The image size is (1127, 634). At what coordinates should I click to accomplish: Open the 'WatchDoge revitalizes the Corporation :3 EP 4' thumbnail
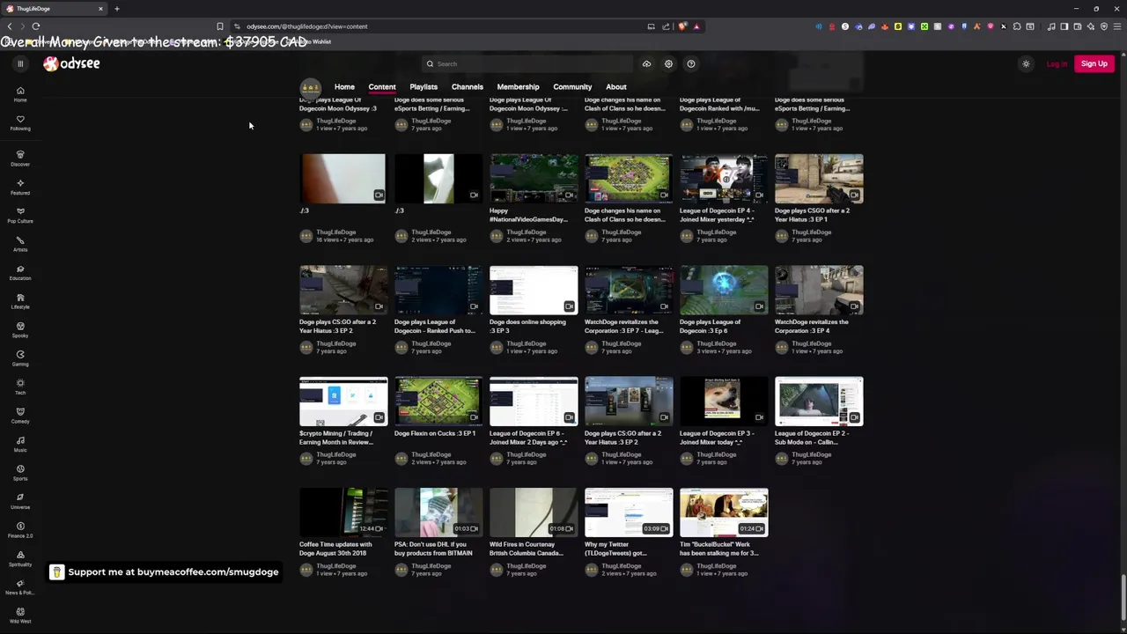coord(819,290)
